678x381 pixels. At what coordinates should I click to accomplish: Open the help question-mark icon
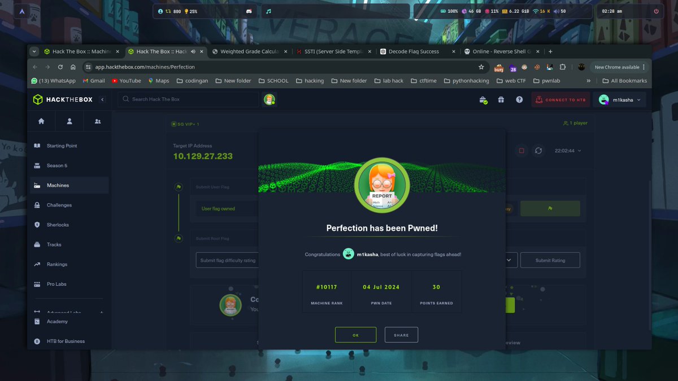click(x=519, y=100)
